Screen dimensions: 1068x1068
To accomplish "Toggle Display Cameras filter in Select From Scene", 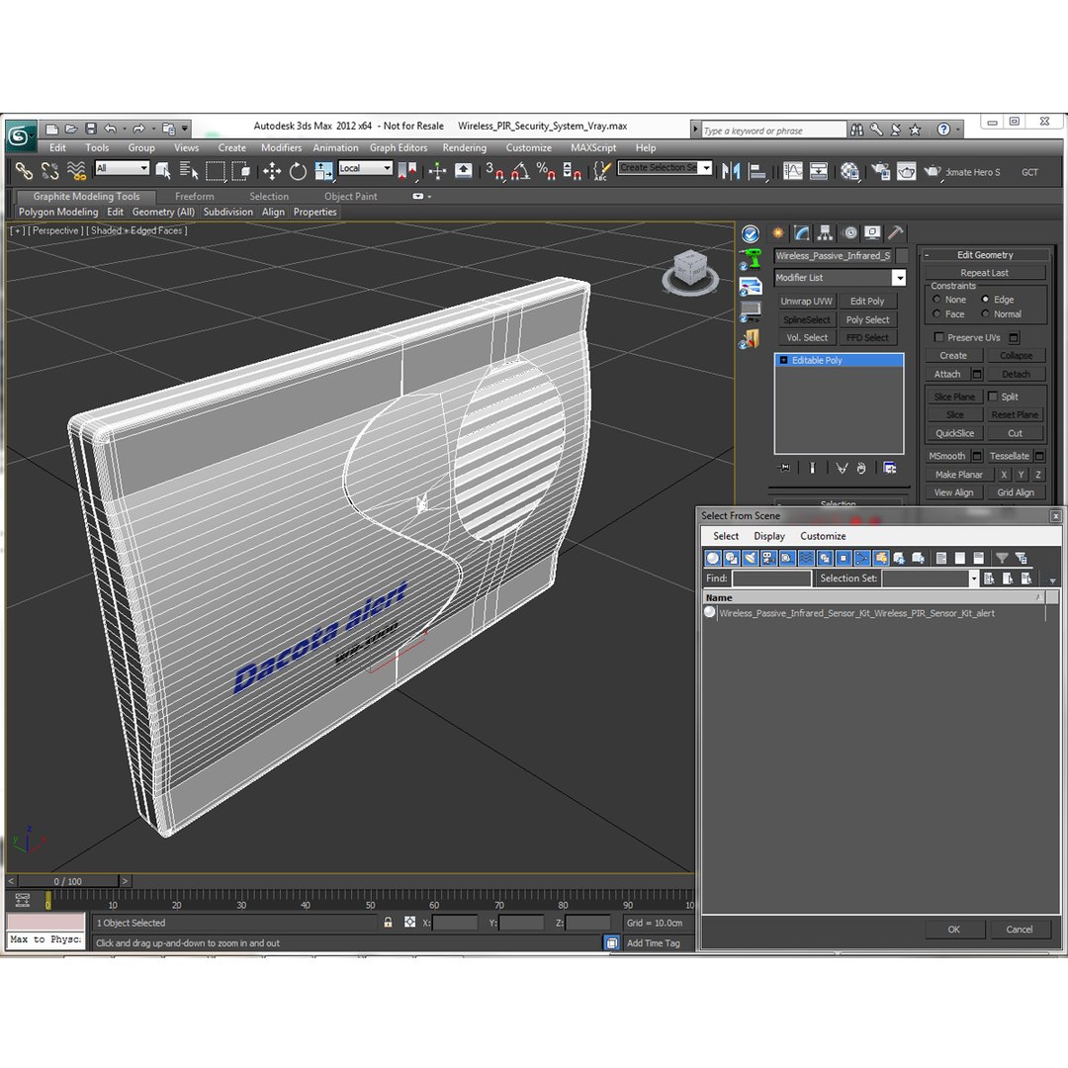I will click(x=768, y=558).
